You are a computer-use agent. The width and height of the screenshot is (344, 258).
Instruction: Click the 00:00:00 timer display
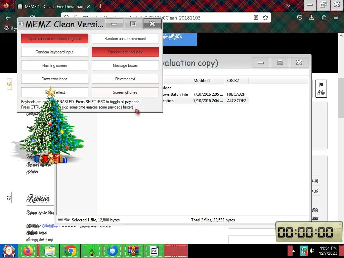point(305,232)
